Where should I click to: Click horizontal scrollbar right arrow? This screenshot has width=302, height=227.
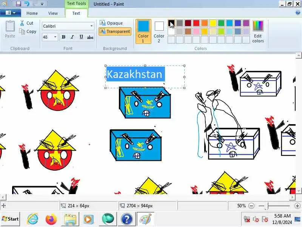(293, 197)
